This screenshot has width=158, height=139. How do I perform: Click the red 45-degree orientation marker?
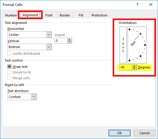(141, 34)
